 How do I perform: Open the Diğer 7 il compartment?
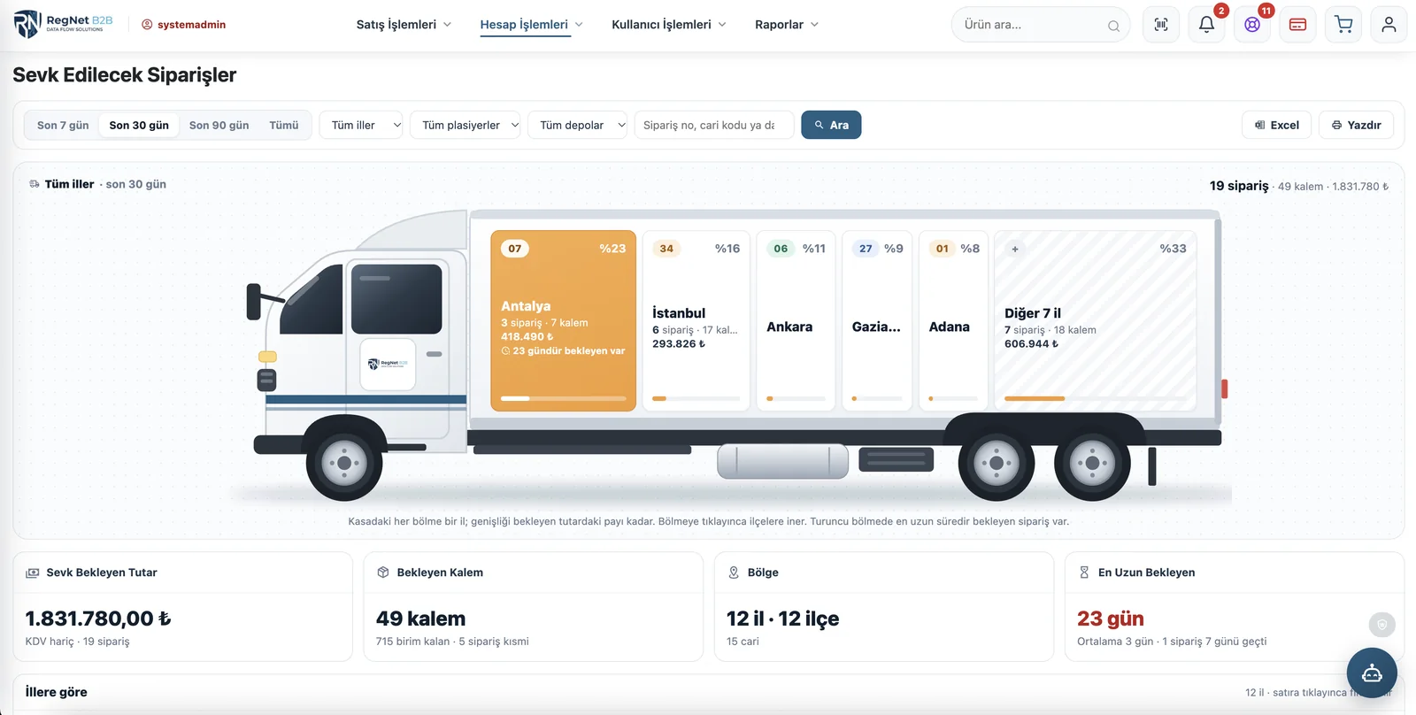1096,321
